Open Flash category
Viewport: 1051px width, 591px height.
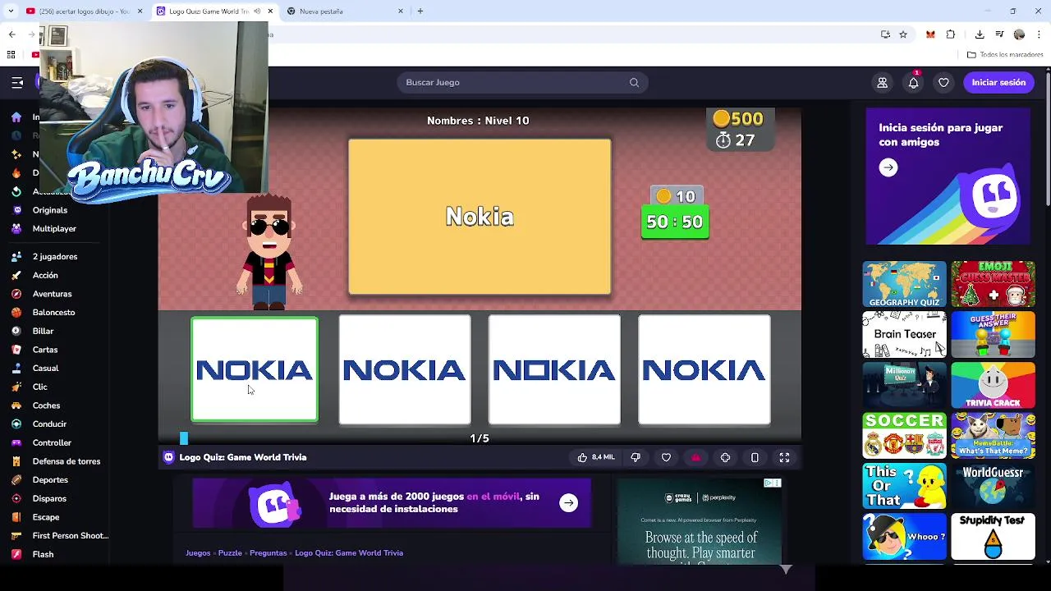point(43,555)
